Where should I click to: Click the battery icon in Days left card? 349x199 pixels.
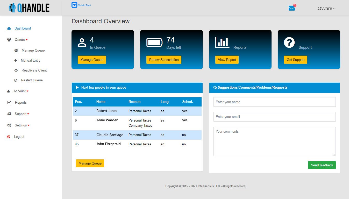(154, 42)
